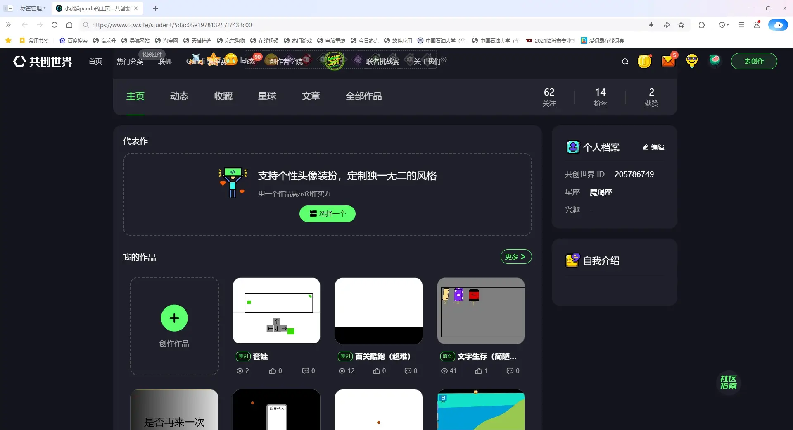This screenshot has height=430, width=793.
Task: Click comment icon under 套娃
Action: [306, 371]
